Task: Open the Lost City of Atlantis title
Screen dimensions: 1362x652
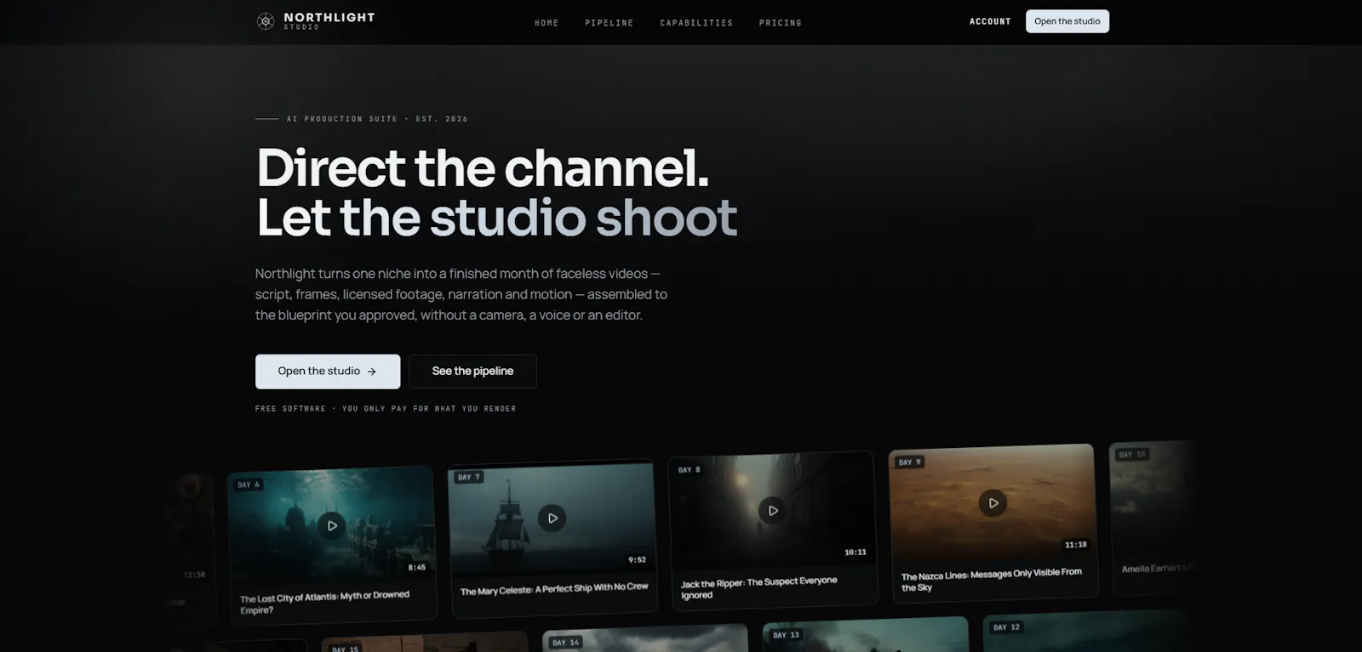Action: [x=325, y=603]
